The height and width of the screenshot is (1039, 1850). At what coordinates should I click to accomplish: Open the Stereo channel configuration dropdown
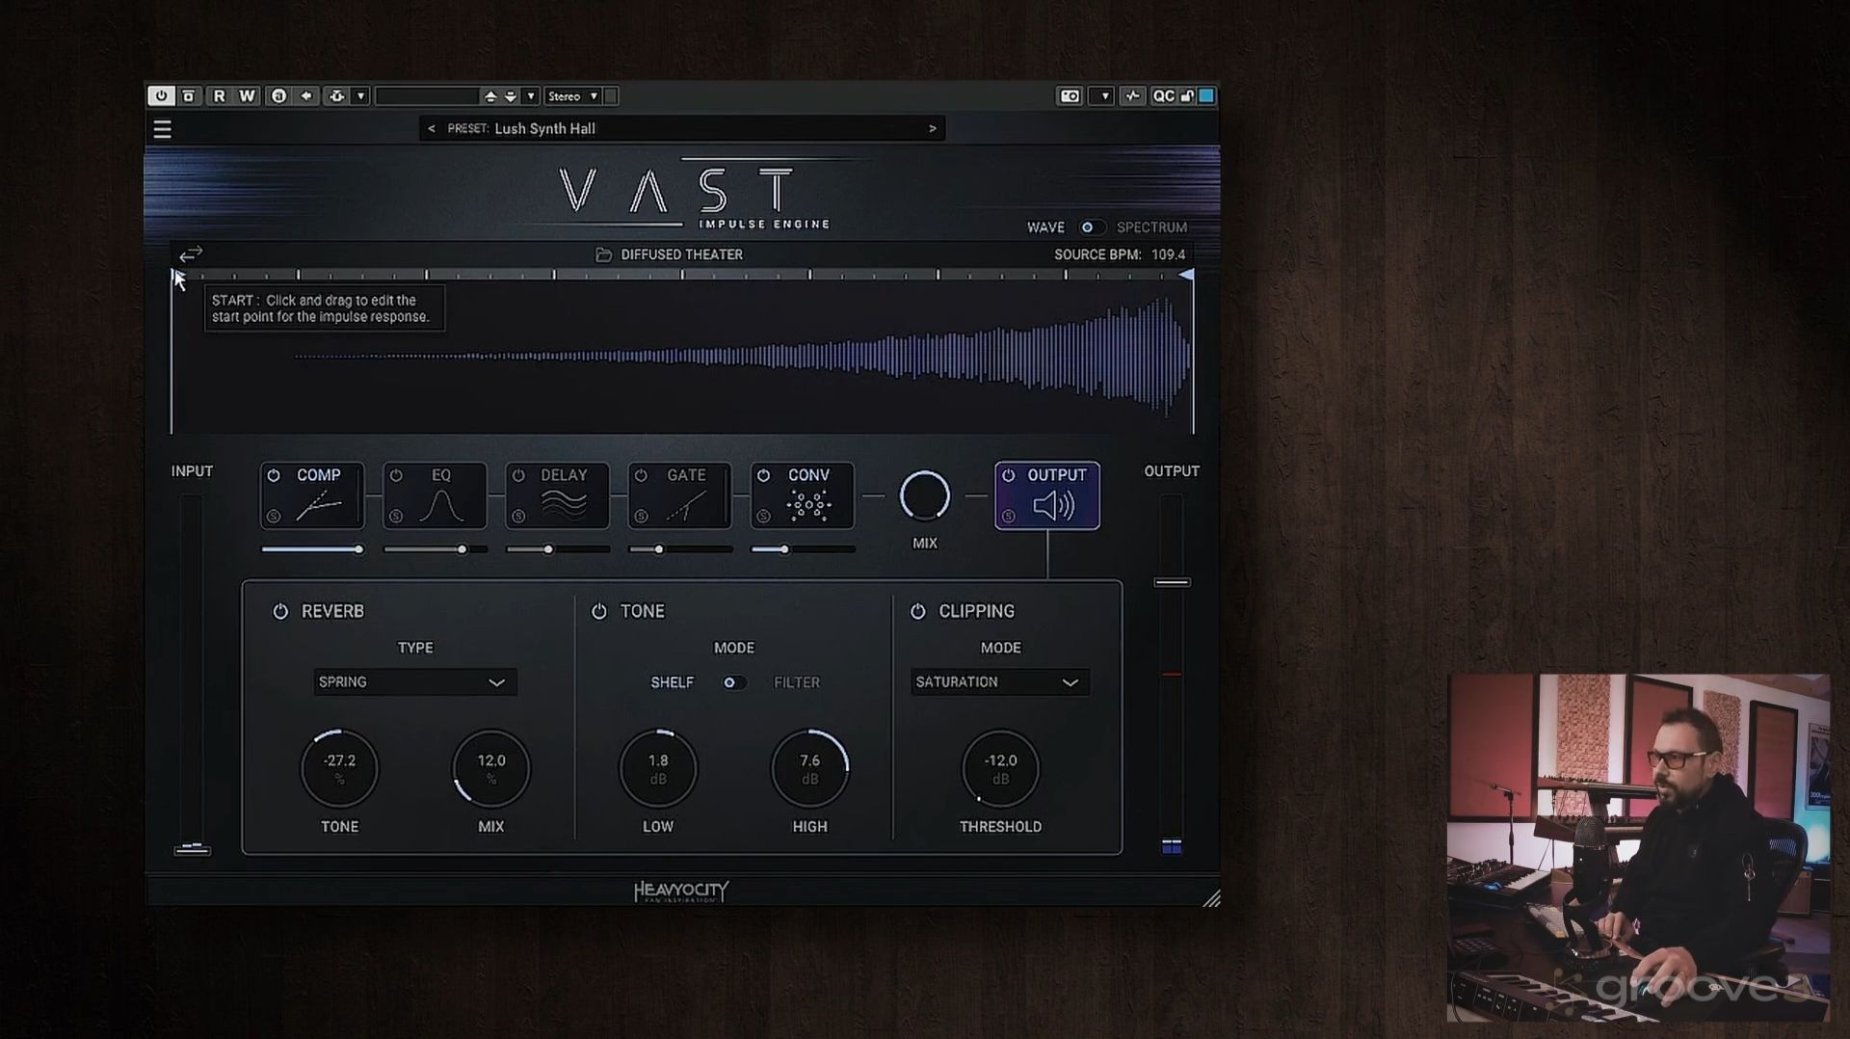tap(572, 95)
